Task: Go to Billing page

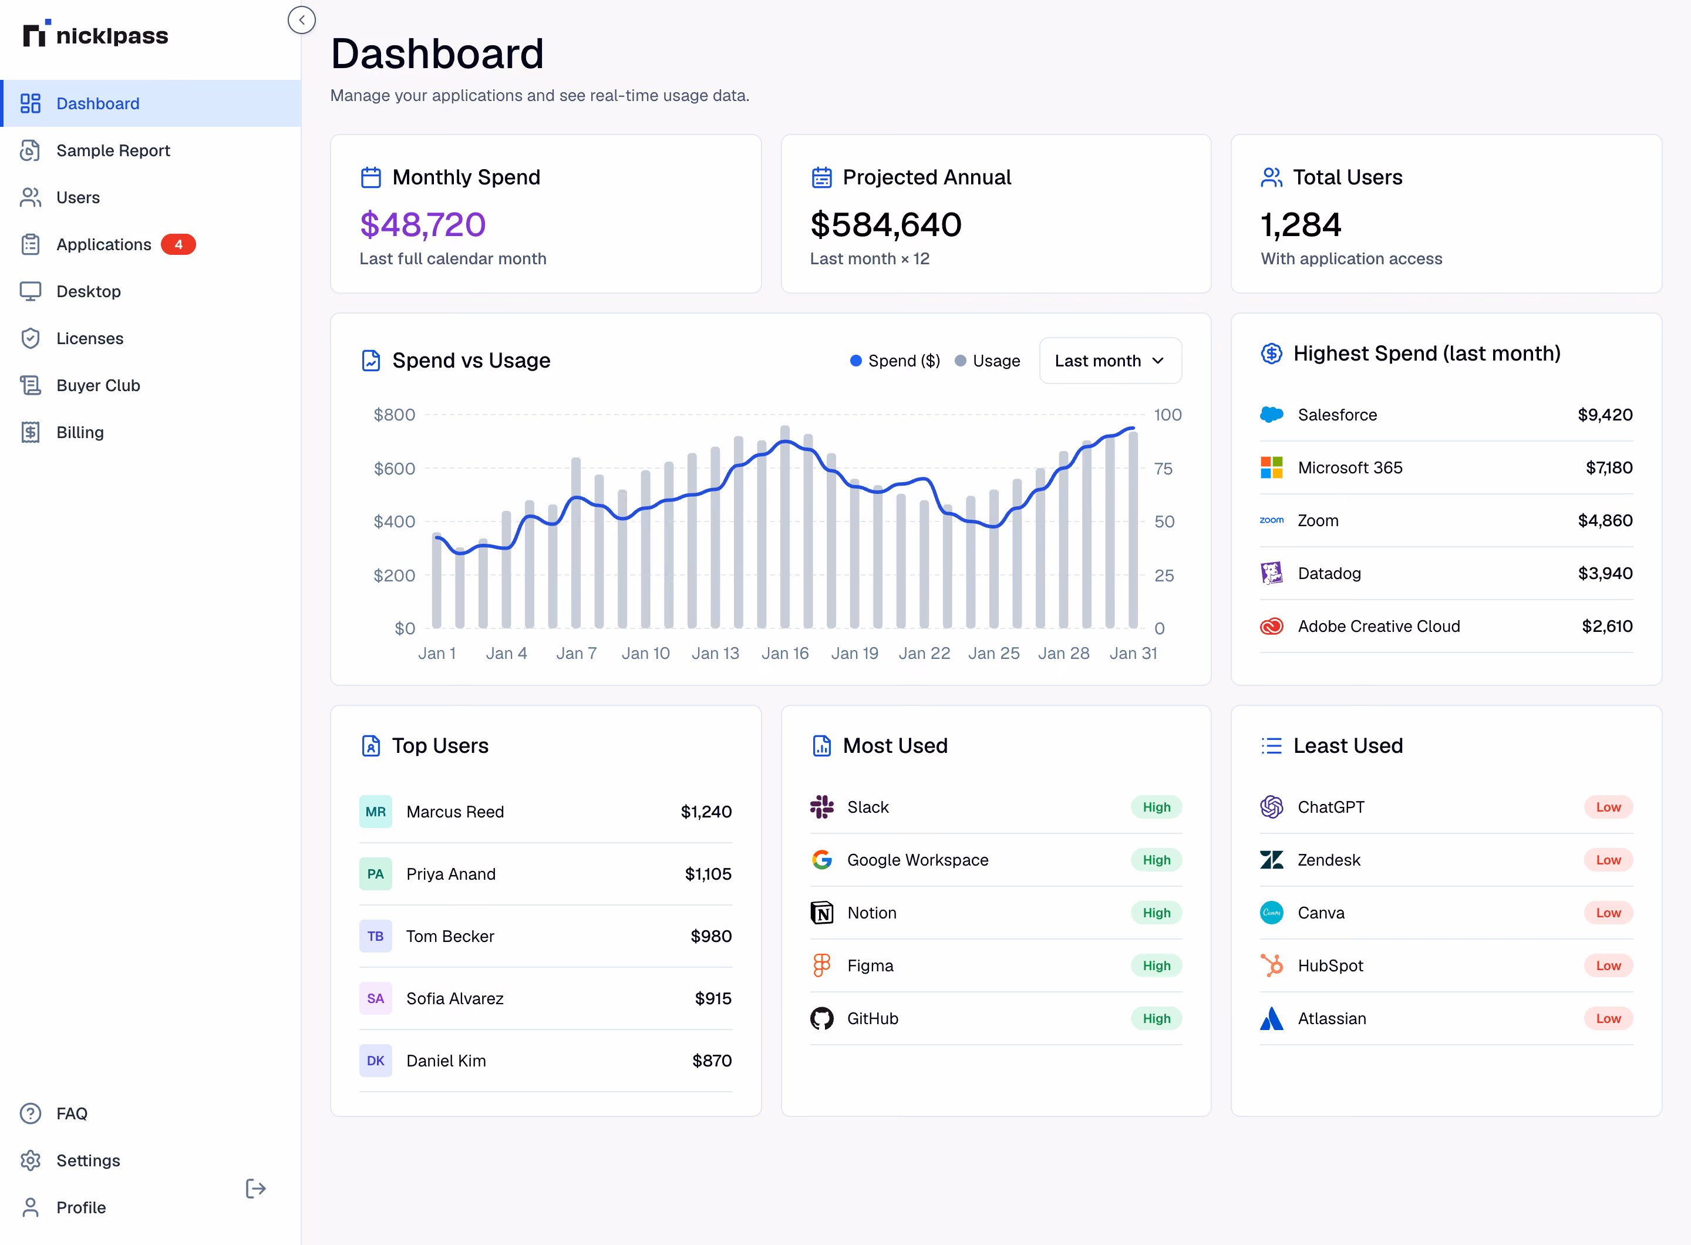Action: pyautogui.click(x=151, y=433)
